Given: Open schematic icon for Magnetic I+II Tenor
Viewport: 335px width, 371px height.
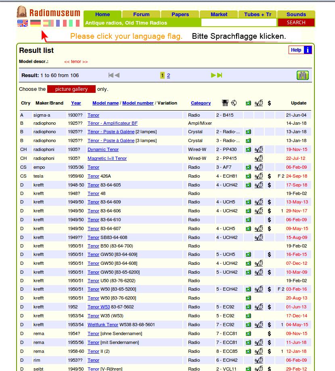Looking at the screenshot, I should [x=259, y=158].
